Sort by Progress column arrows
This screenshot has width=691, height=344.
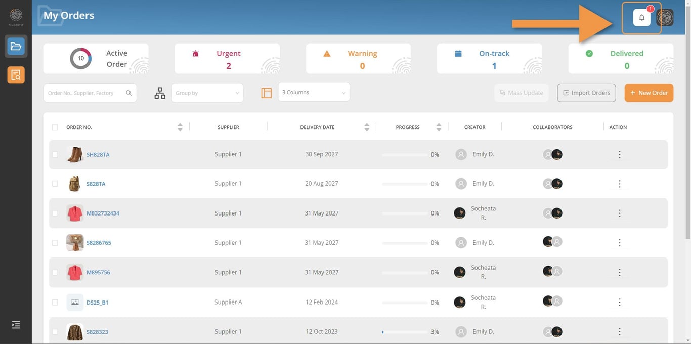(x=439, y=127)
